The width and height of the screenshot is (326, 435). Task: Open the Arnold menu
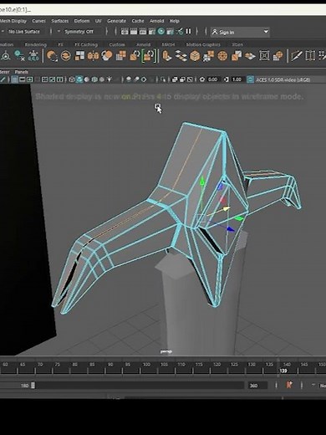point(156,21)
